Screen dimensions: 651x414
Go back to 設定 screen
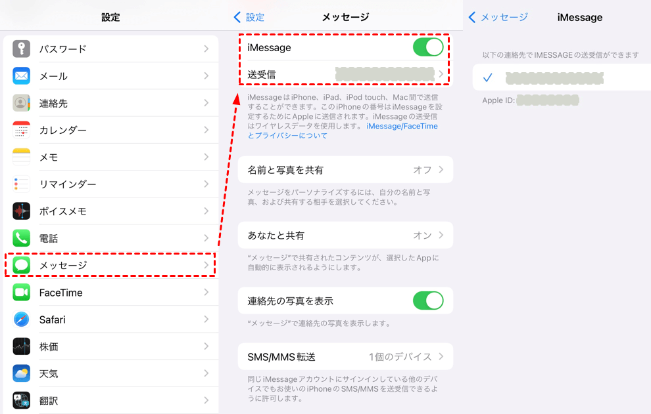pos(249,17)
